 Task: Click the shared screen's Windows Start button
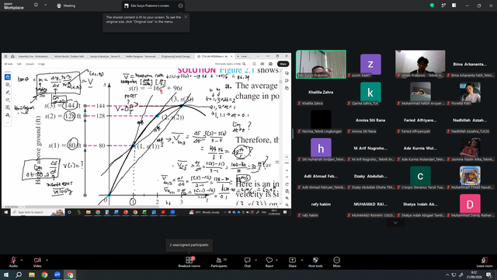coord(5,212)
